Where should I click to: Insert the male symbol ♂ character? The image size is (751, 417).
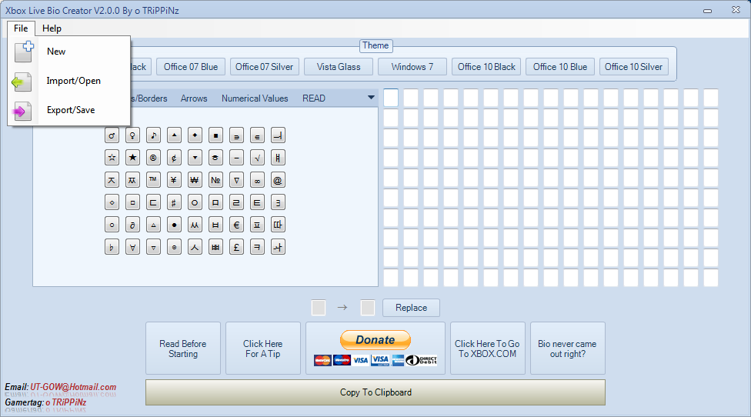(112, 135)
